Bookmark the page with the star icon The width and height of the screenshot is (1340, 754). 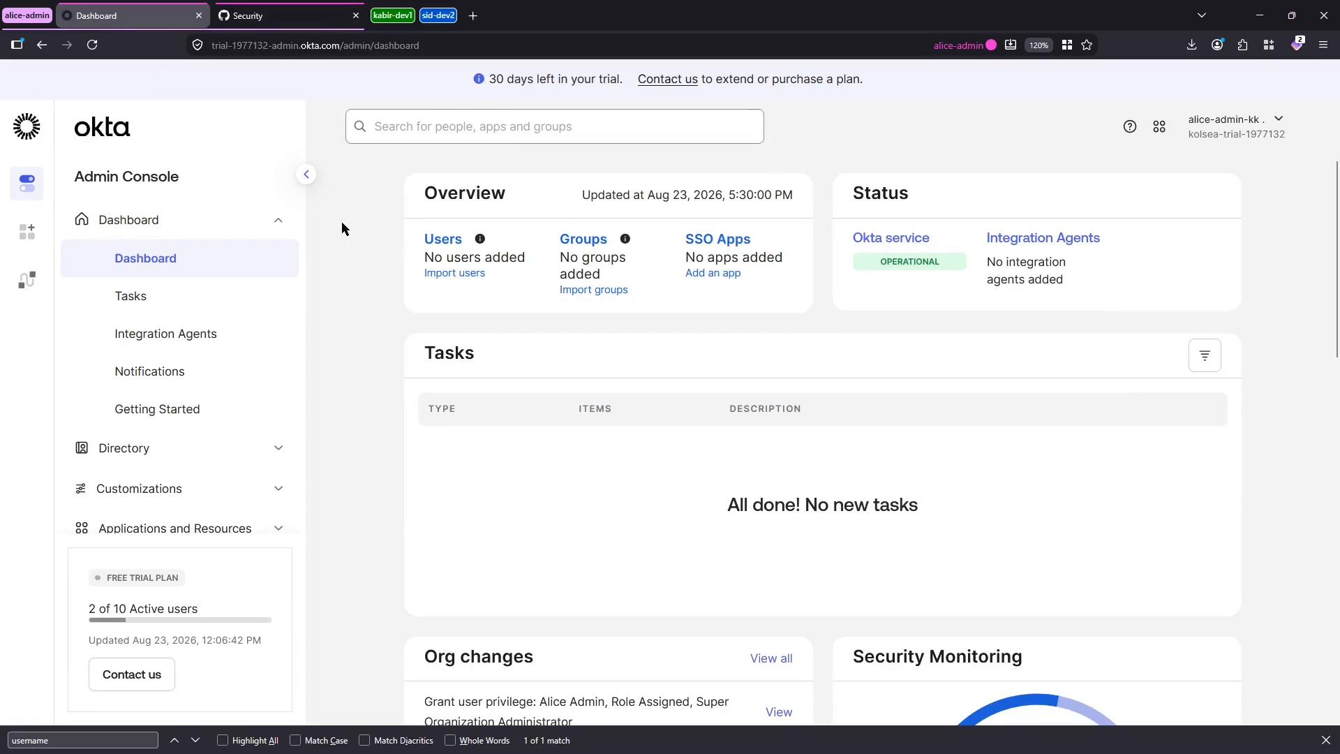(x=1087, y=45)
